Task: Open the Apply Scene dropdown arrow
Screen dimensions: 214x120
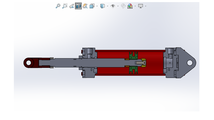Action: [135, 6]
